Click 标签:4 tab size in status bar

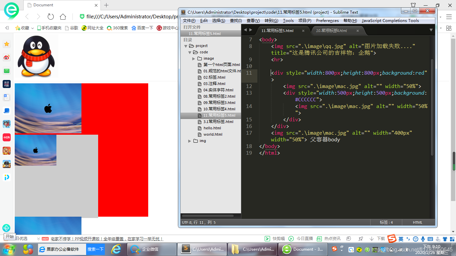386,222
